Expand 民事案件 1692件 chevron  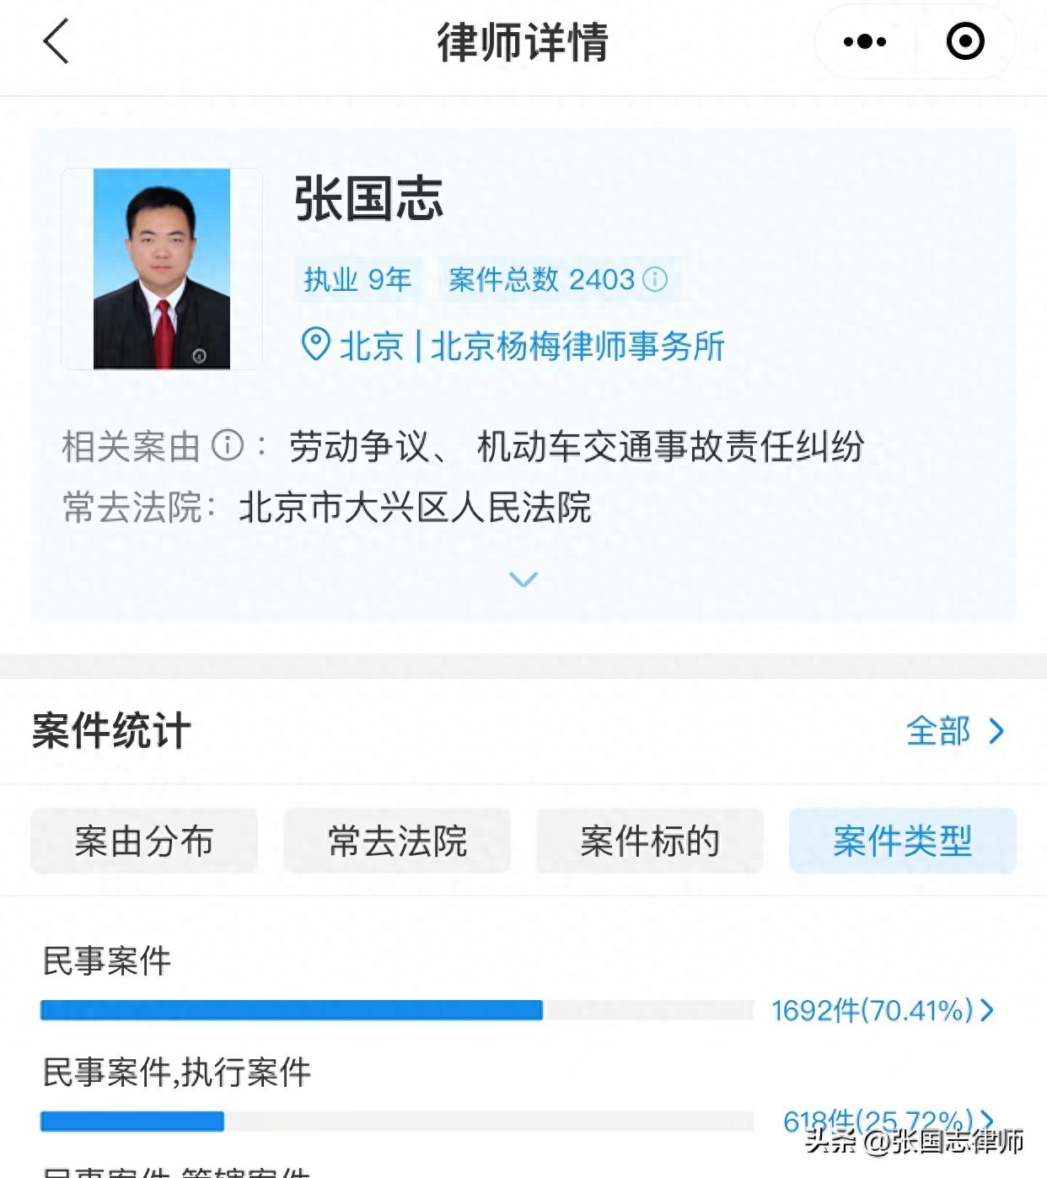987,1009
